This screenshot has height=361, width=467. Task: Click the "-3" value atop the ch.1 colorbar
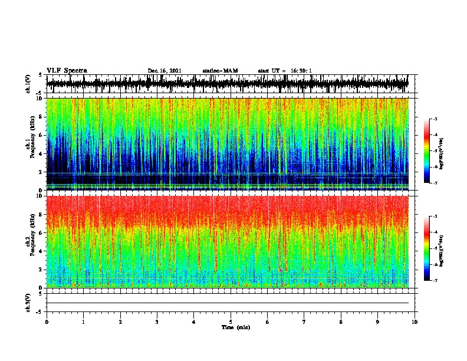pos(435,119)
